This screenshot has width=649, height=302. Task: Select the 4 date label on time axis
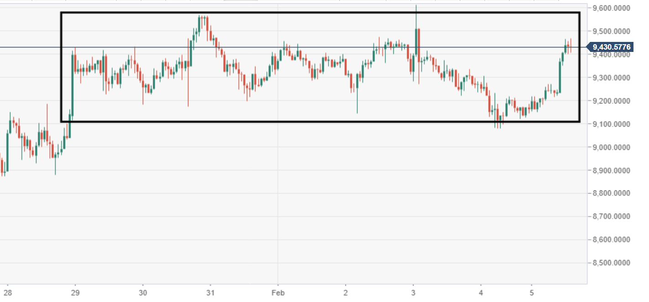click(481, 292)
